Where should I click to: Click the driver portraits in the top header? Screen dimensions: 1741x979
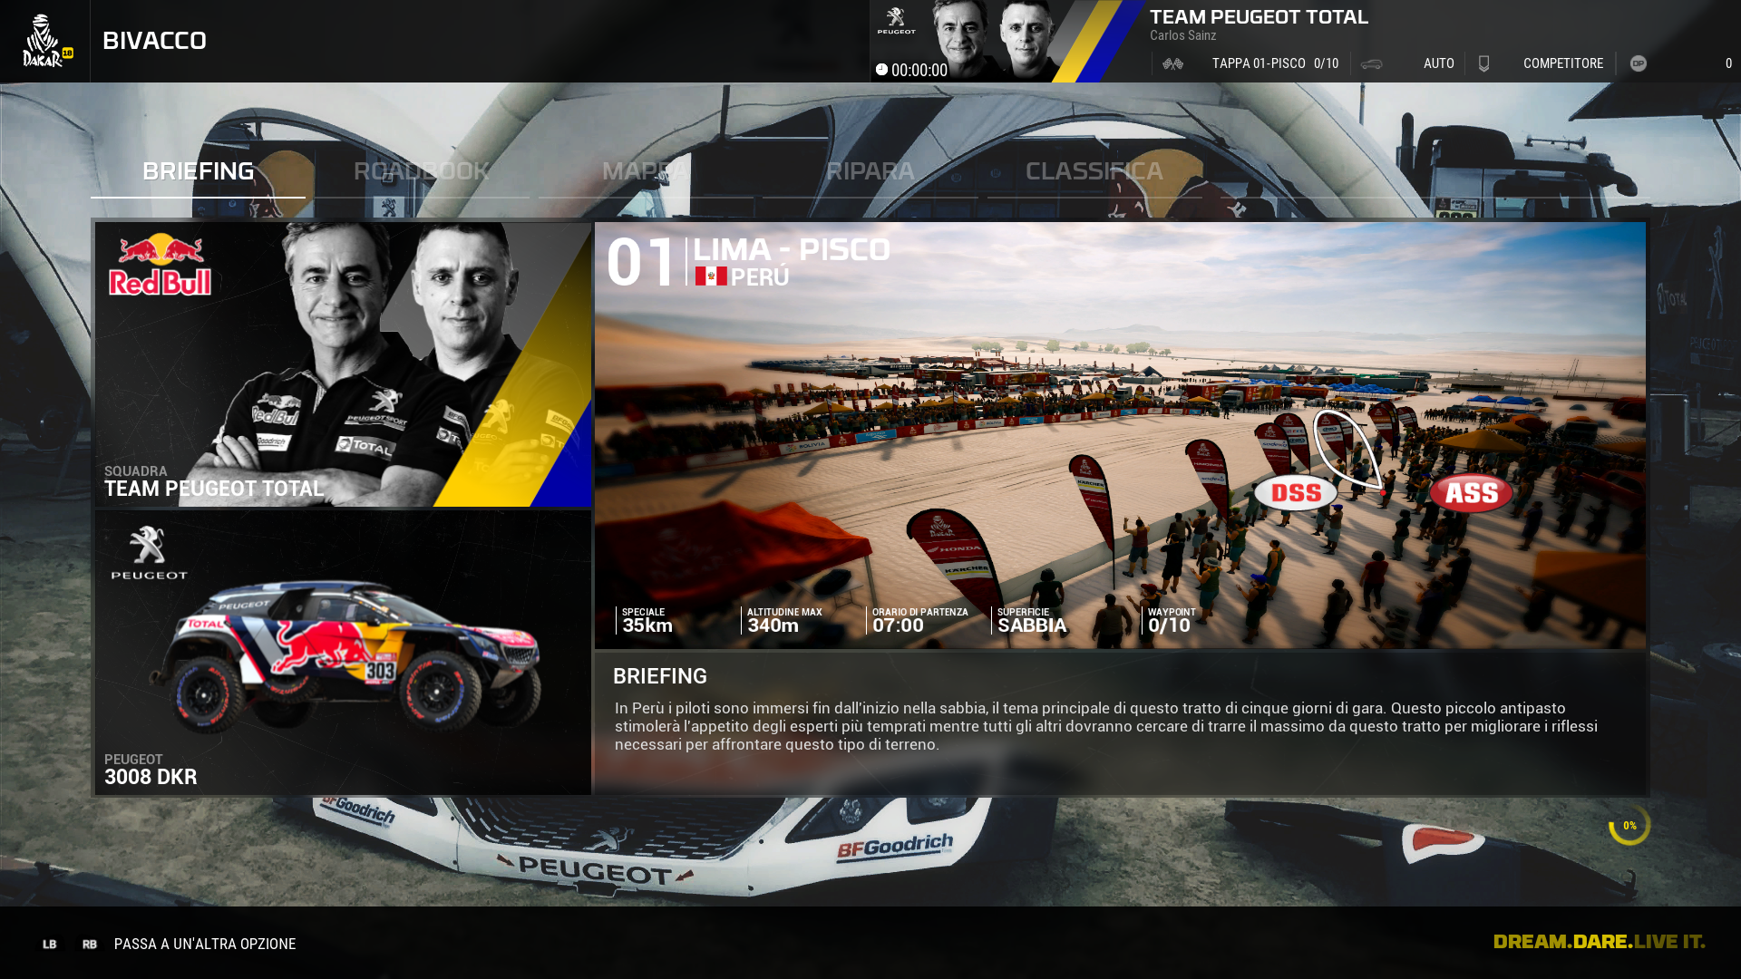995,41
